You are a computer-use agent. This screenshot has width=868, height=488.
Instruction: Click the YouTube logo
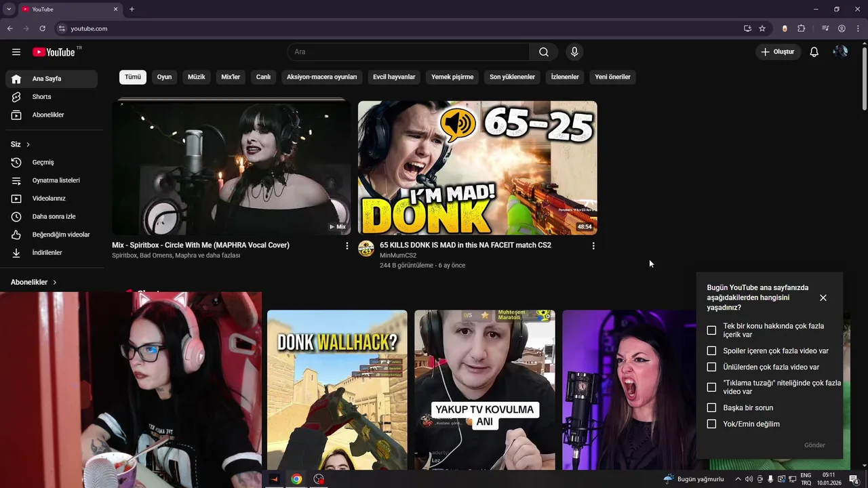click(54, 52)
